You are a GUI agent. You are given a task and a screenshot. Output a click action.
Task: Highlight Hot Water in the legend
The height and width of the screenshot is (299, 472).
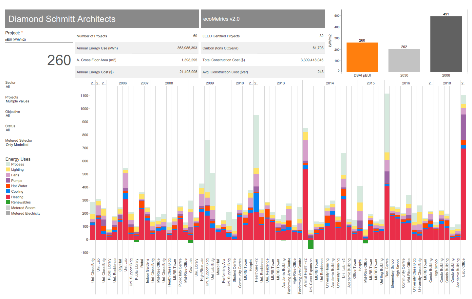[19, 186]
